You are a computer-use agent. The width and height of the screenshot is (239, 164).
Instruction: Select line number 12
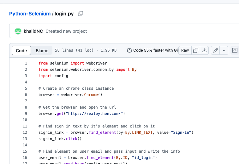[x=25, y=133]
